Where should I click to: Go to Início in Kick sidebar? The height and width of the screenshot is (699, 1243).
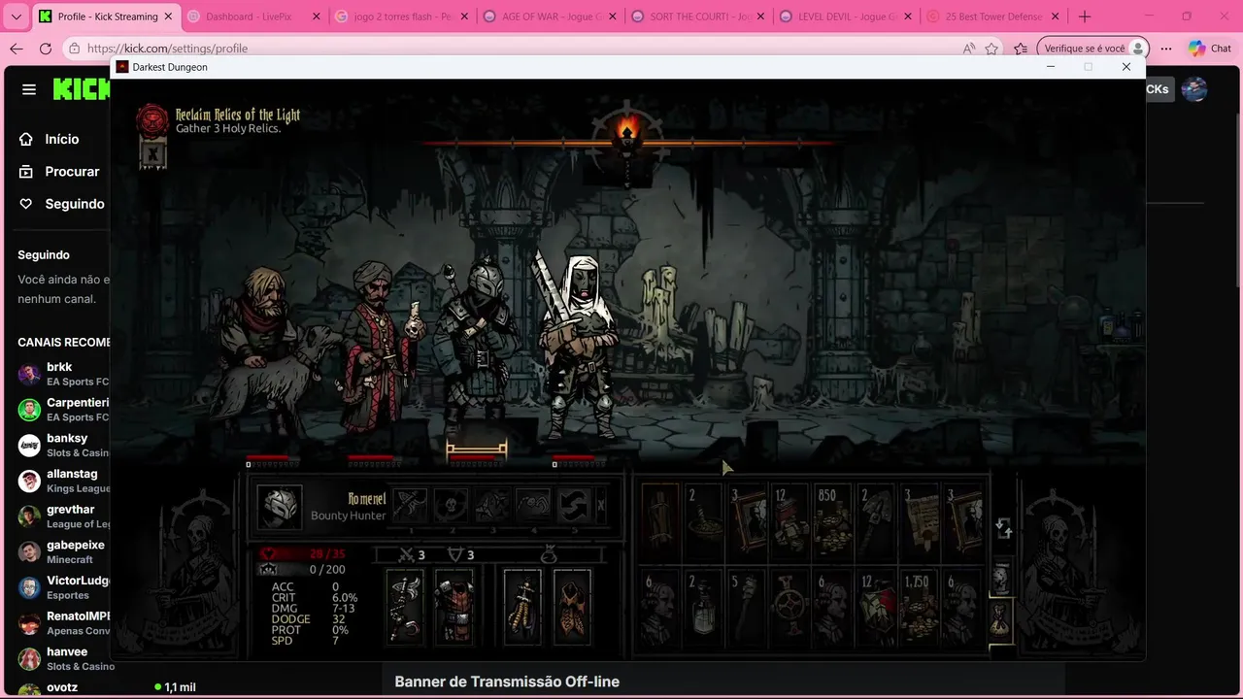coord(49,139)
